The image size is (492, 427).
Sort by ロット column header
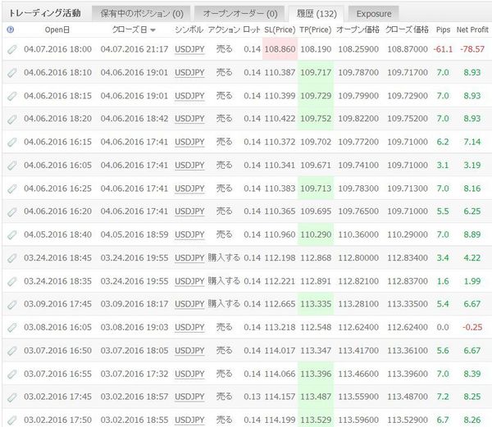point(252,30)
